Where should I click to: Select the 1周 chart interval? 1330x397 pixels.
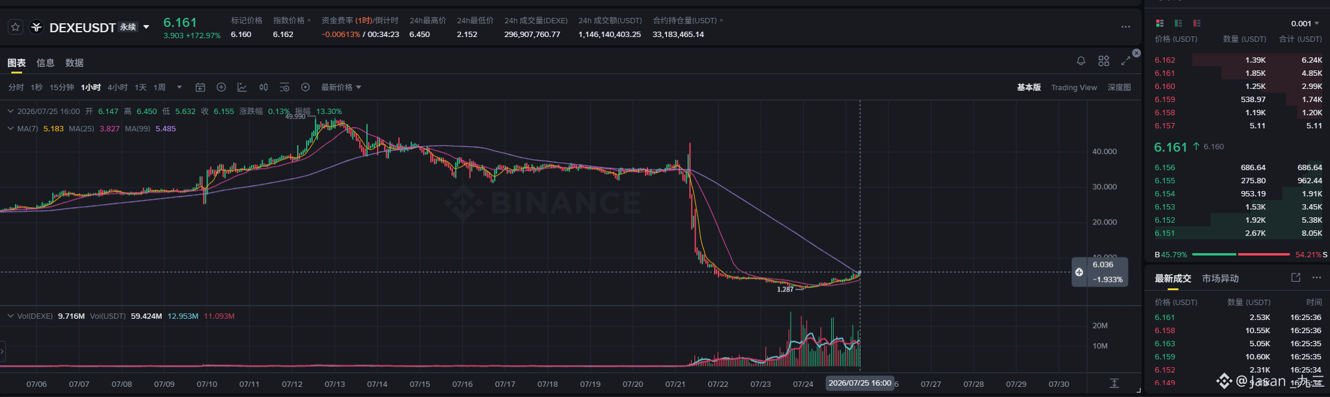(x=159, y=87)
